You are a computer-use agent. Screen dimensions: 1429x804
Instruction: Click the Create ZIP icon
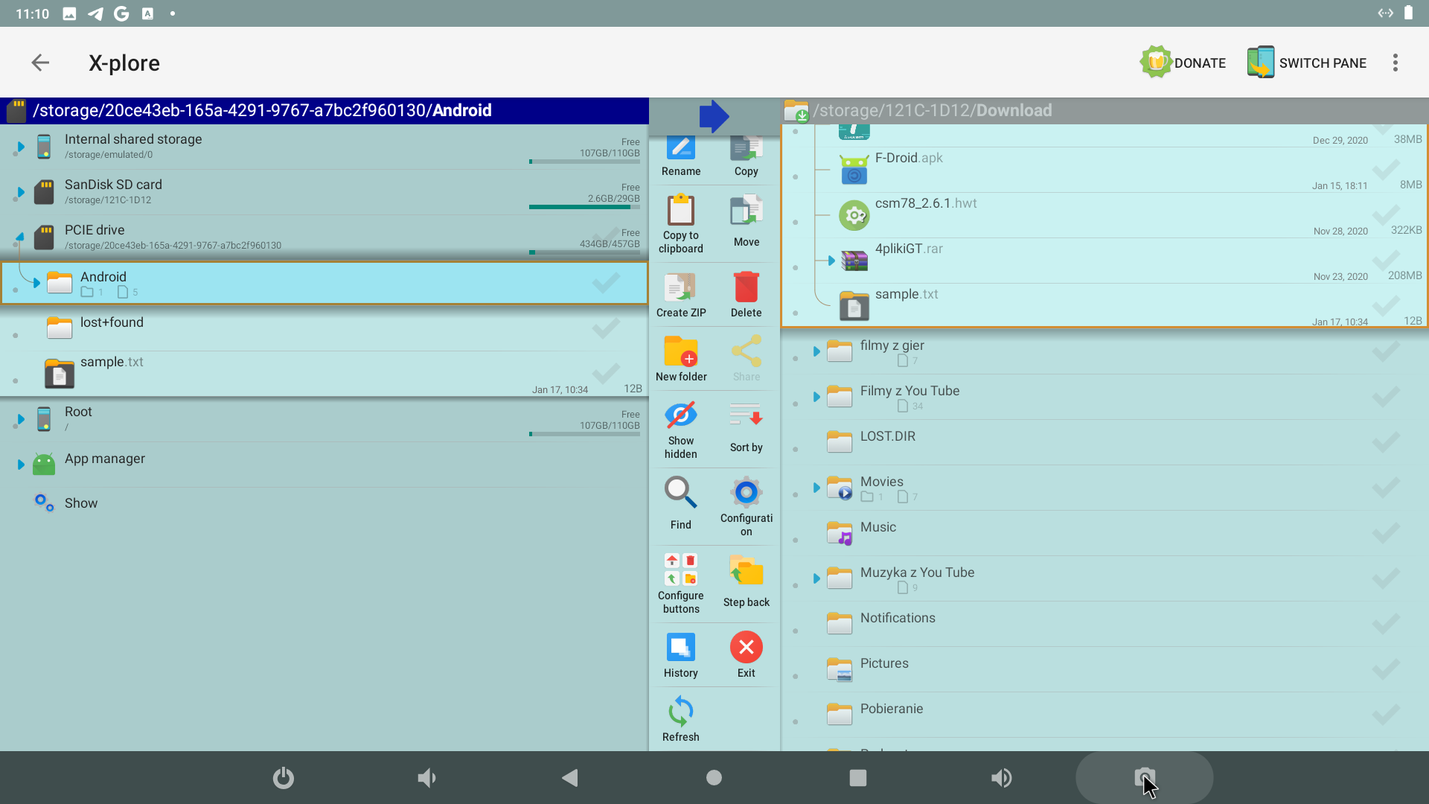(681, 287)
